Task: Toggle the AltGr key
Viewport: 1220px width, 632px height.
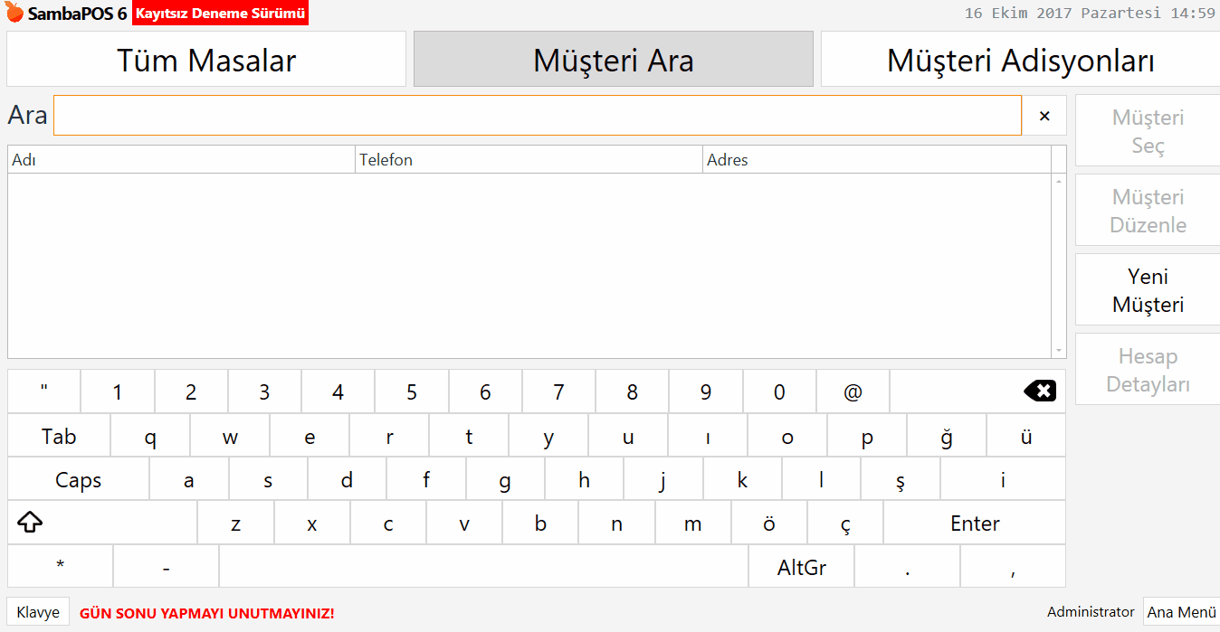Action: pos(801,568)
